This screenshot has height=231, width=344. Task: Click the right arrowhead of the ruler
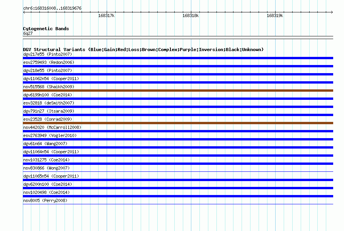pos(332,12)
